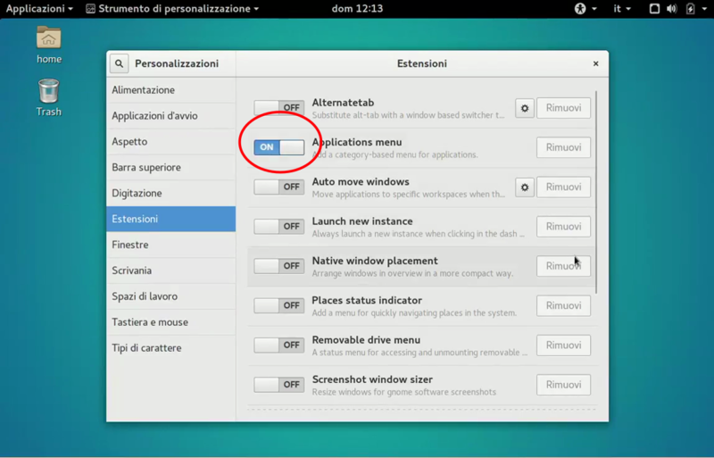This screenshot has height=458, width=714.
Task: Enable the Removable drive menu switch
Action: click(x=278, y=345)
